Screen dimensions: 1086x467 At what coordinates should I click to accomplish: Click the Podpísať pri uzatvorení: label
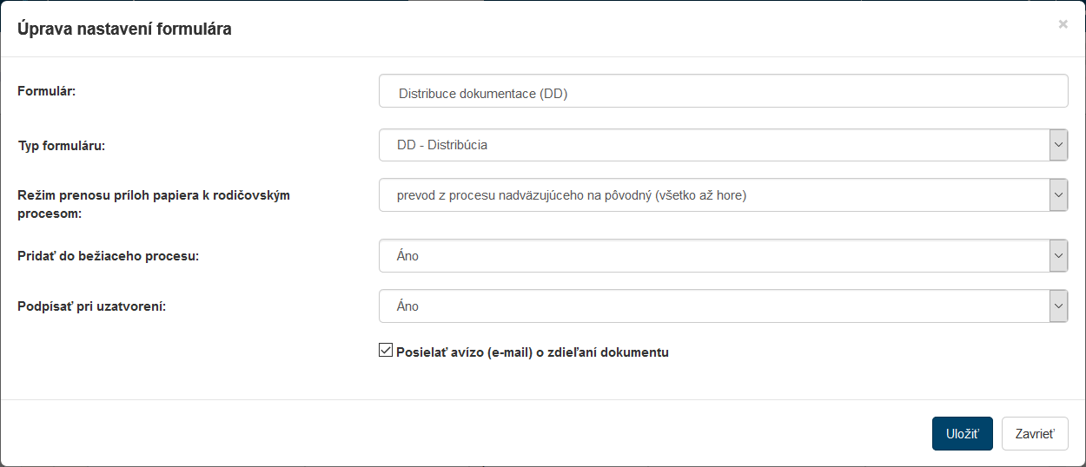point(91,307)
